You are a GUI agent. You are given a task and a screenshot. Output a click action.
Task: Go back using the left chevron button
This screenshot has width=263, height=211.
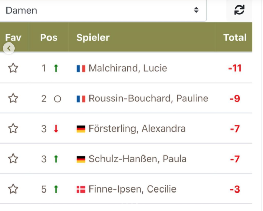9,48
